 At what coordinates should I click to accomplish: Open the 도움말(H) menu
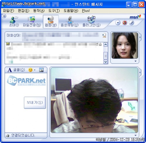71,10
